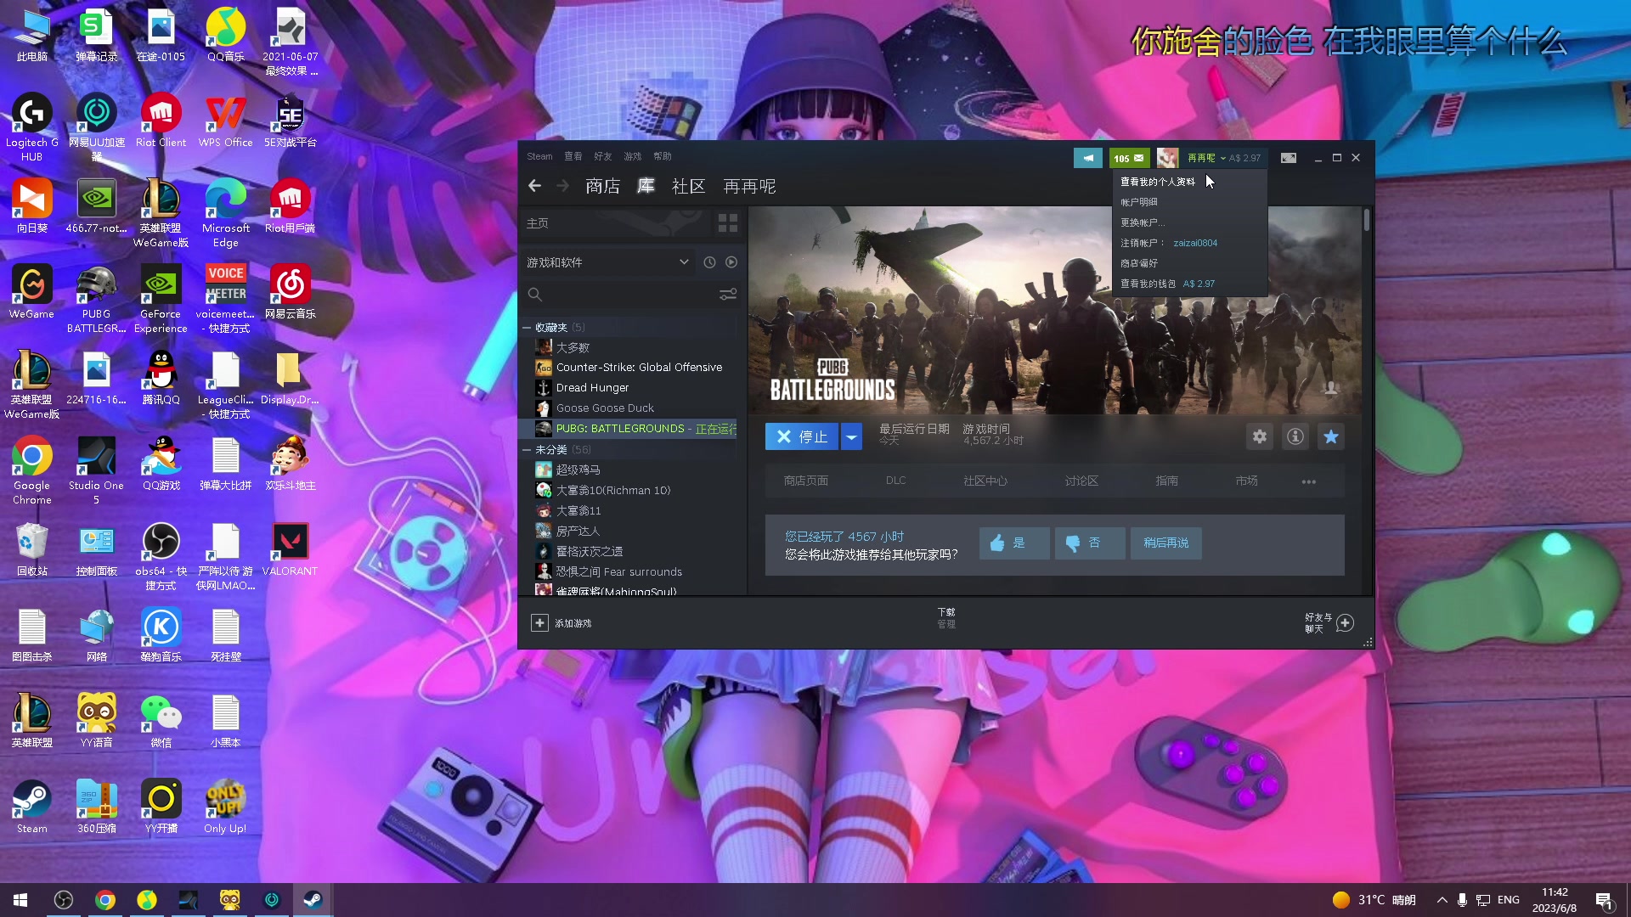The width and height of the screenshot is (1631, 917).
Task: Click the Steam back navigation arrow
Action: (x=534, y=186)
